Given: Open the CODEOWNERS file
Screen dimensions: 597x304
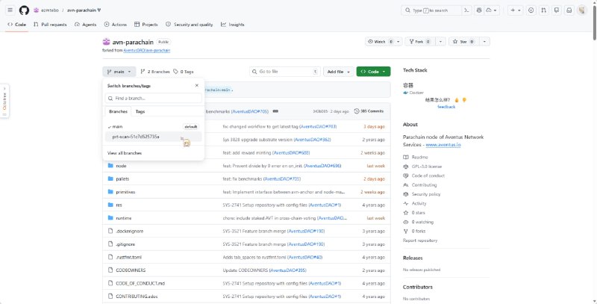Looking at the screenshot, I should [x=131, y=270].
